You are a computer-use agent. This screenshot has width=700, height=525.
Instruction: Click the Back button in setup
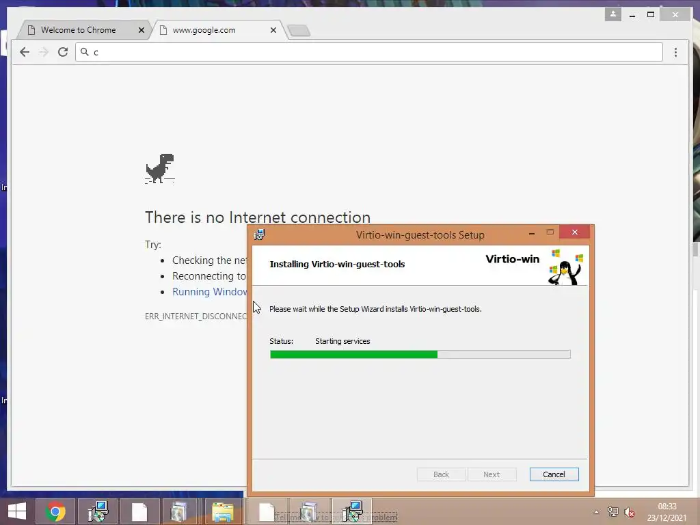click(441, 474)
